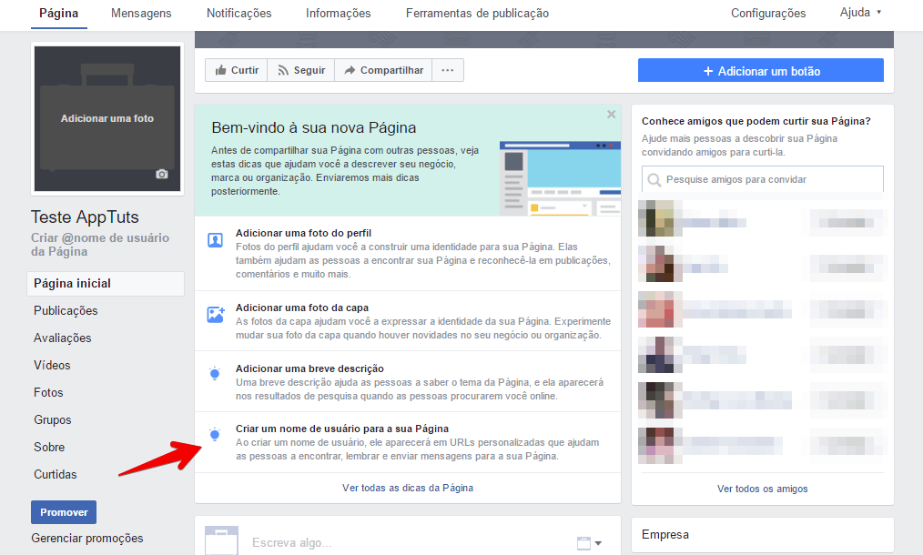Close the Bem-vindo welcome banner
The height and width of the screenshot is (555, 923).
click(x=612, y=114)
